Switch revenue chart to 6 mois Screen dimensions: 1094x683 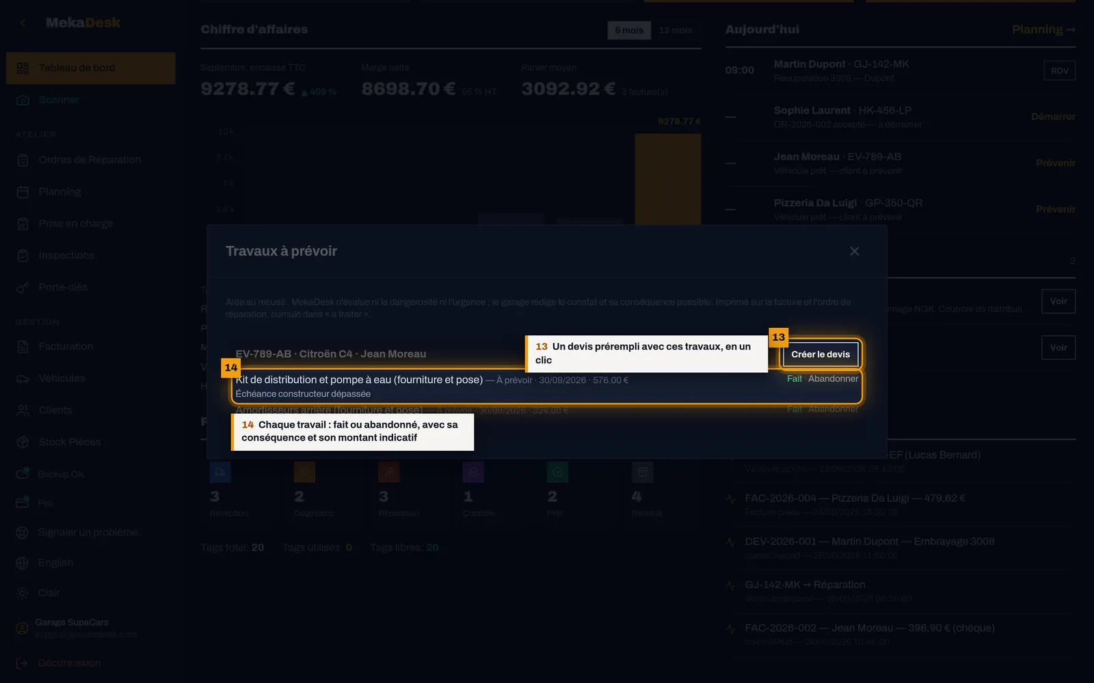(629, 30)
